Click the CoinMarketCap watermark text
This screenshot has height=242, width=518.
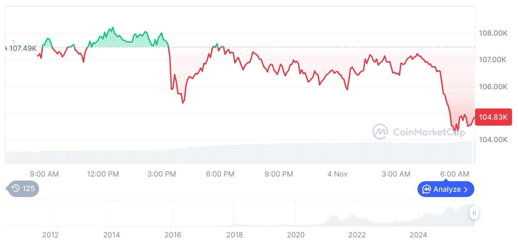429,132
